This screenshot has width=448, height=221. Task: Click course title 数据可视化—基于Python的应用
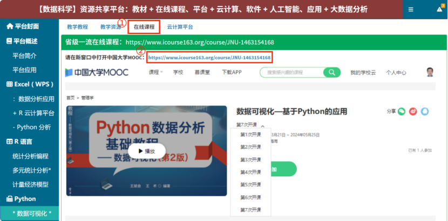pos(291,111)
